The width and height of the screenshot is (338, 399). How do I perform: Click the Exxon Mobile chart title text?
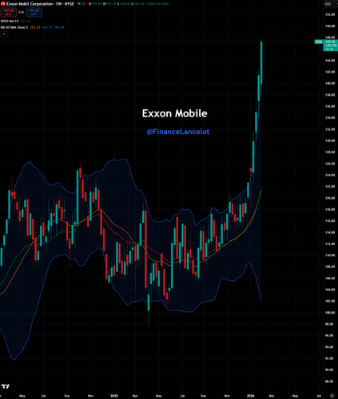[175, 113]
